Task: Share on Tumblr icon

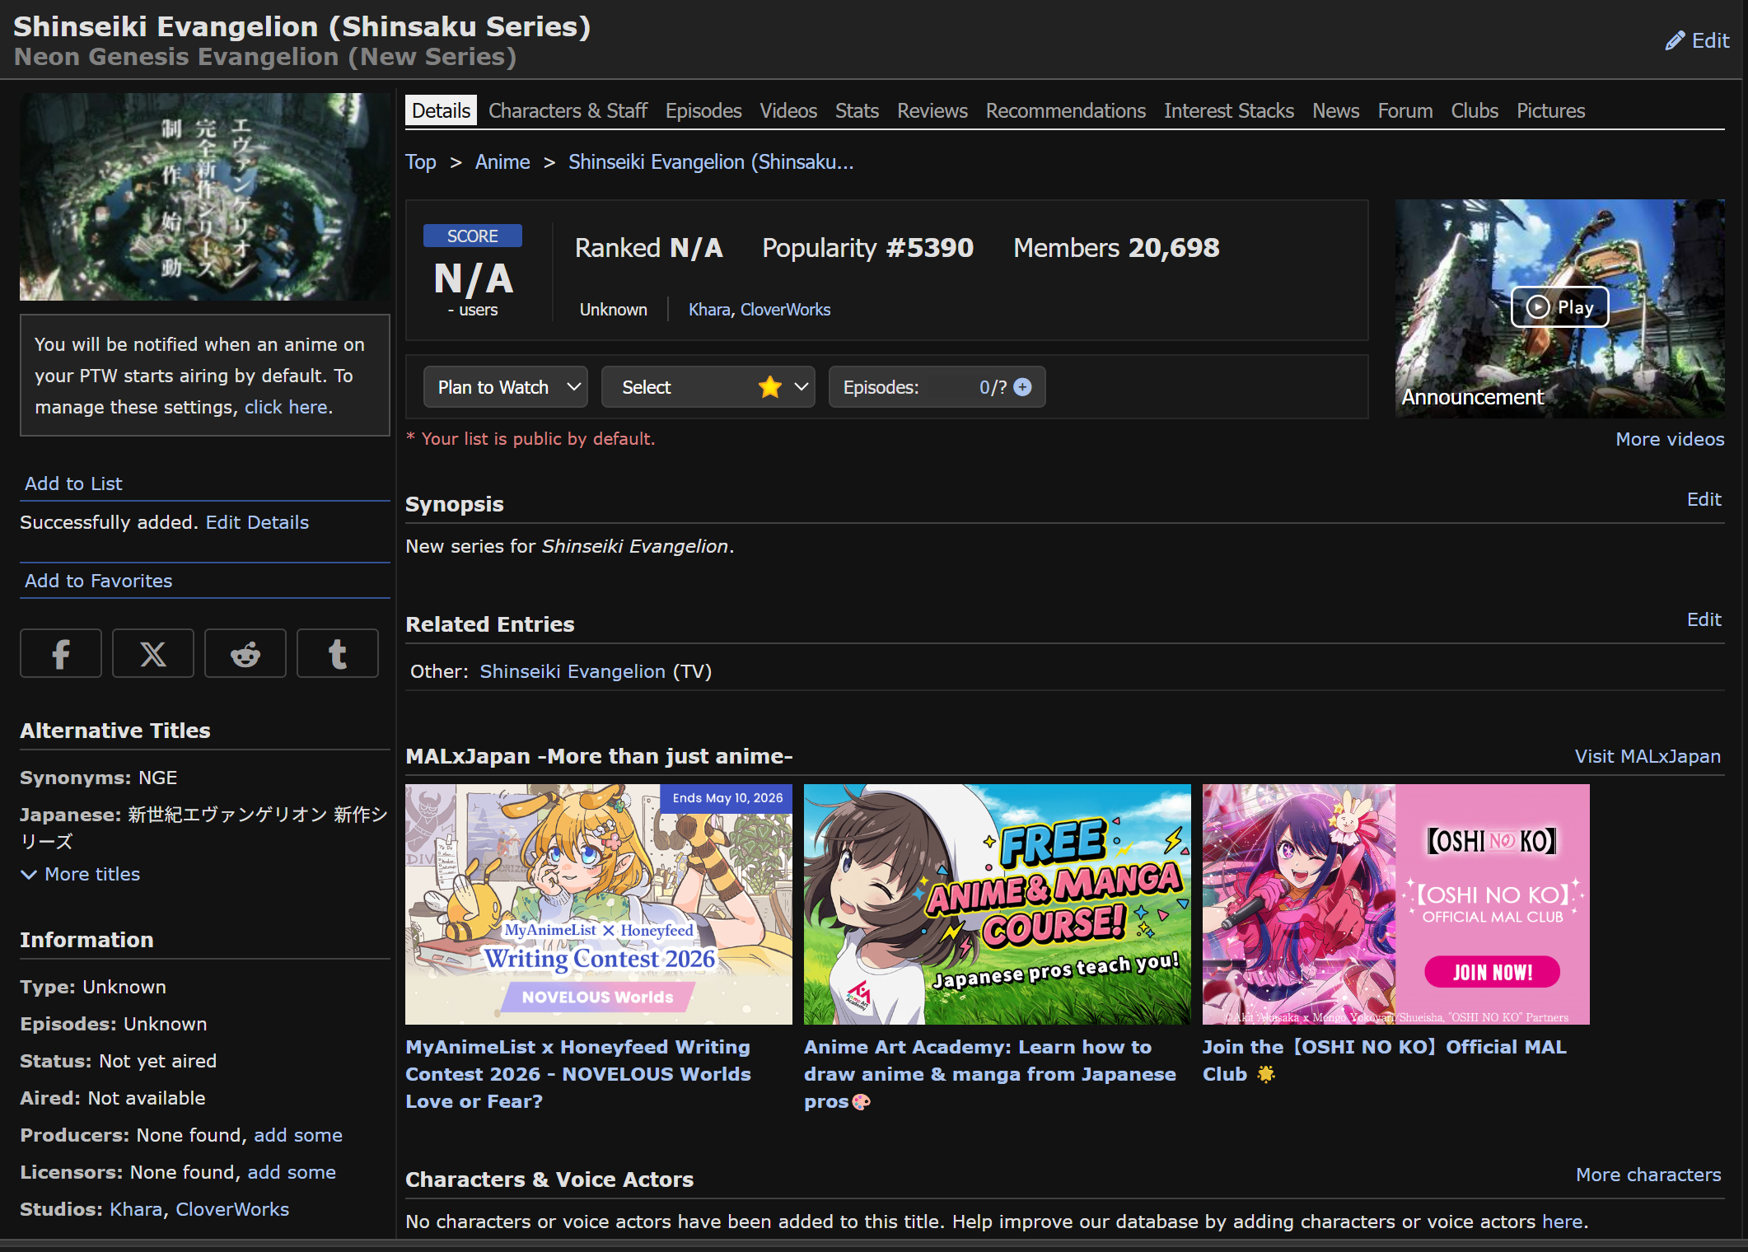Action: [x=338, y=654]
